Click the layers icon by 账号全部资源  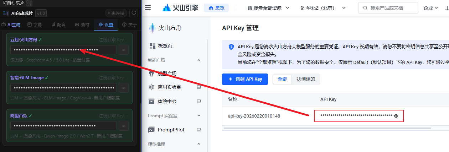pos(250,7)
